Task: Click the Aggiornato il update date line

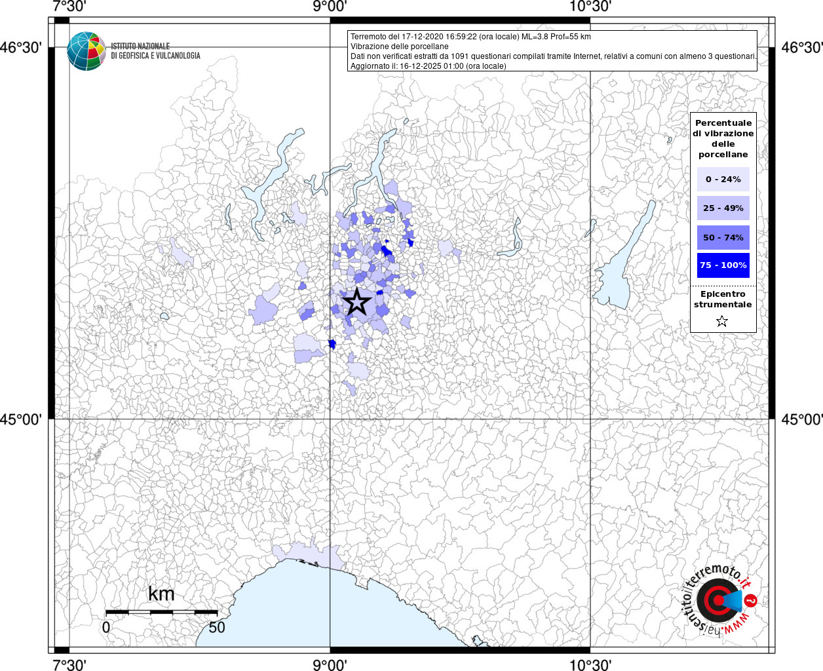Action: [429, 66]
